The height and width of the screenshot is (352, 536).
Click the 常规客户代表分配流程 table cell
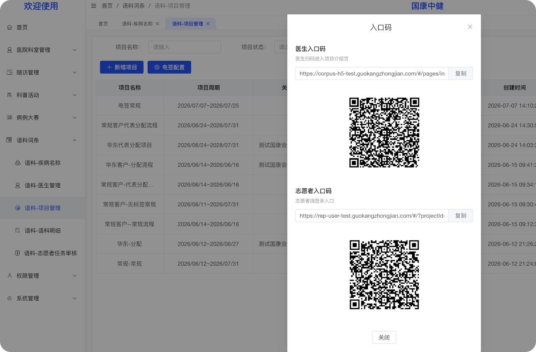[x=129, y=125]
